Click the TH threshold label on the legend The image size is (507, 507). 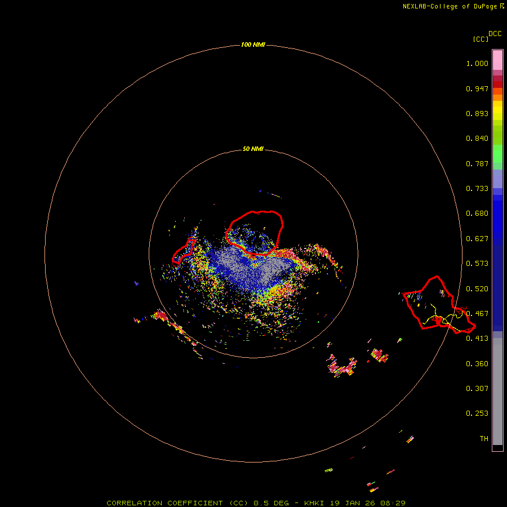tap(484, 439)
